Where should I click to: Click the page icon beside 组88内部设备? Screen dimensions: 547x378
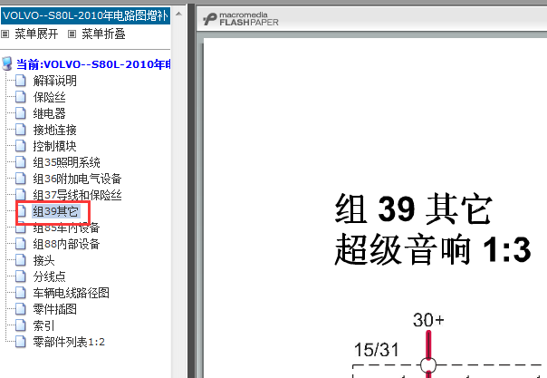[x=21, y=244]
